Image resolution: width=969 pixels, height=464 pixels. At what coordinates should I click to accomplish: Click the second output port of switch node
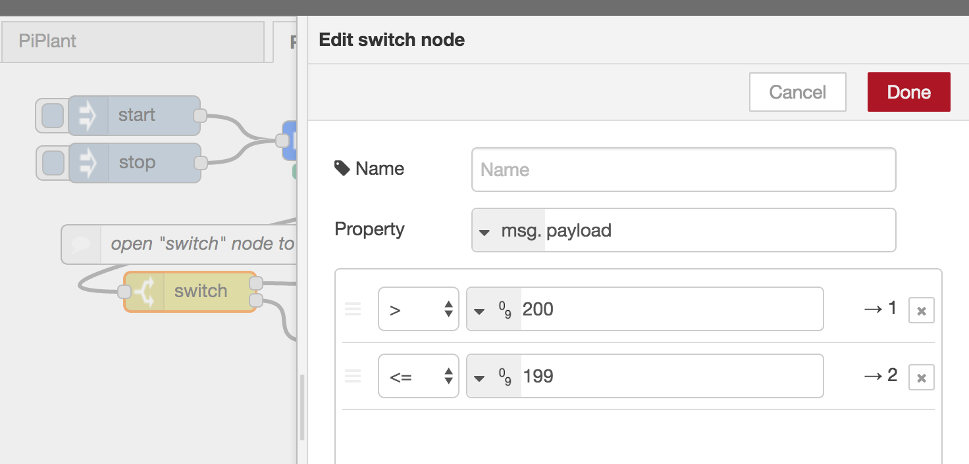coord(256,301)
